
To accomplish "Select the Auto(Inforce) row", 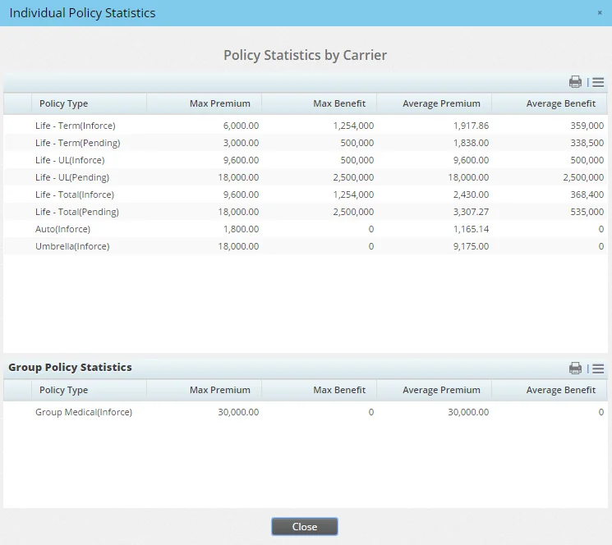I will point(306,228).
